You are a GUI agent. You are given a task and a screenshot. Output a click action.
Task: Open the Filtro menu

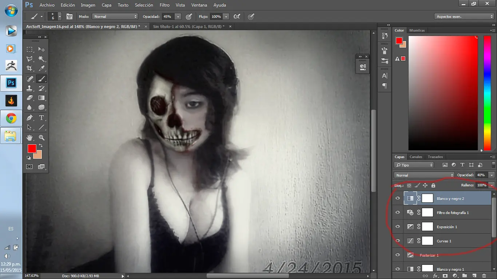[164, 5]
